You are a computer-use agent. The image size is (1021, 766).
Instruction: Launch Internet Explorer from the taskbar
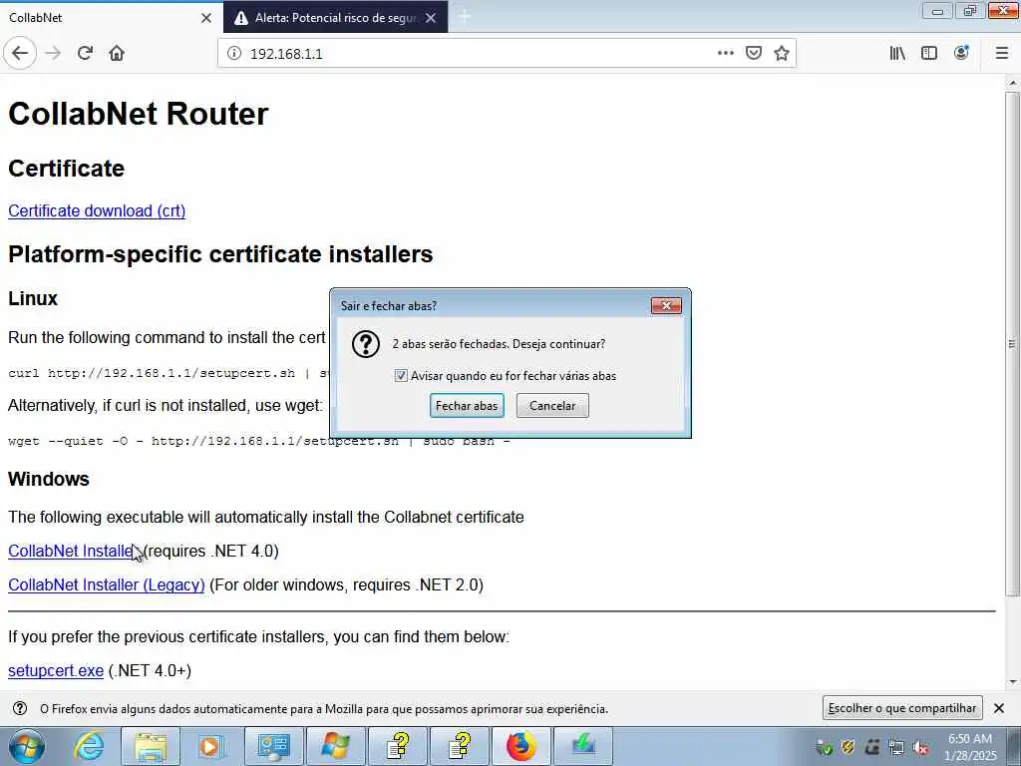[89, 746]
